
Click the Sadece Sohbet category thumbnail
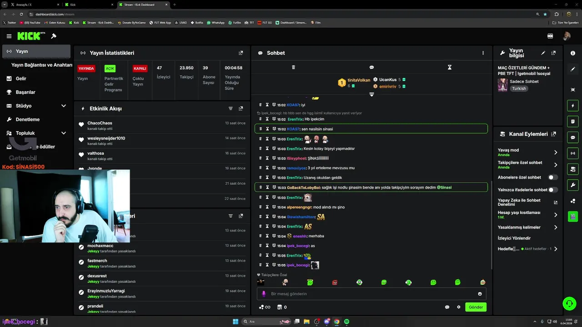(502, 85)
